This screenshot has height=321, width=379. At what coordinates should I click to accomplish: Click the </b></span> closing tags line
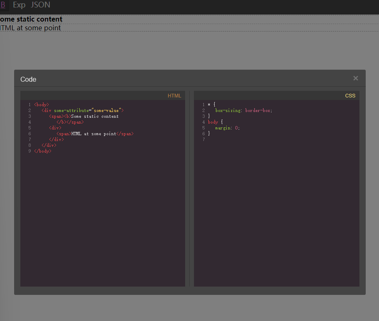click(x=70, y=122)
